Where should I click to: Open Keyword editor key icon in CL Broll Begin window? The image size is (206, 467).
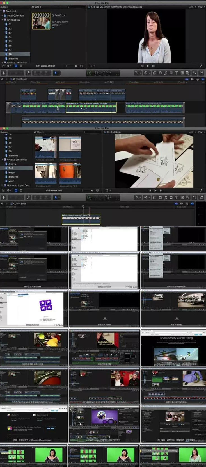pyautogui.click(x=28, y=197)
